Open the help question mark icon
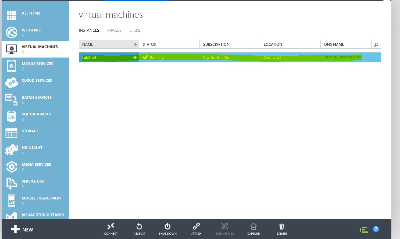The width and height of the screenshot is (400, 239). coord(376,229)
